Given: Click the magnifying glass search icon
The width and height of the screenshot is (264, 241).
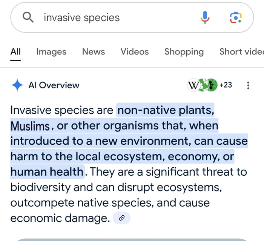Looking at the screenshot, I should click(x=28, y=17).
